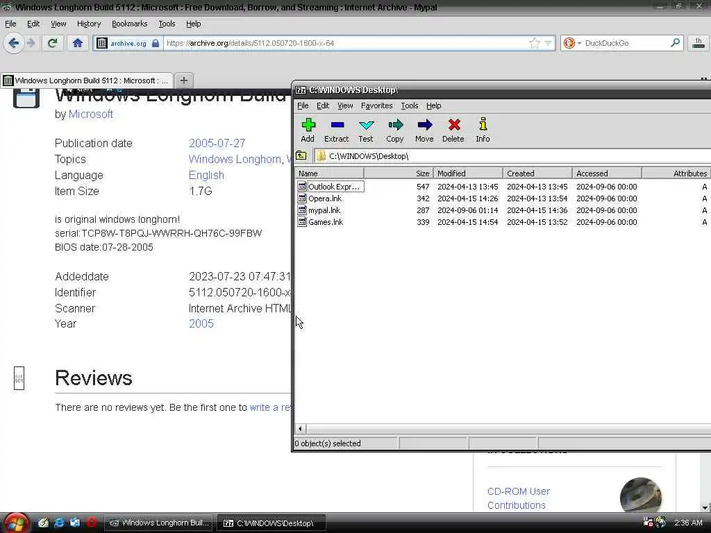Screen dimensions: 711x533
Task: Open the Tools menu in Mypal
Action: click(x=167, y=24)
